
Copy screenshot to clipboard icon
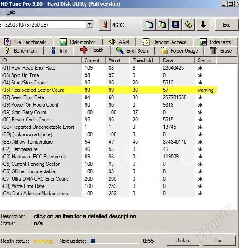[x=162, y=25]
